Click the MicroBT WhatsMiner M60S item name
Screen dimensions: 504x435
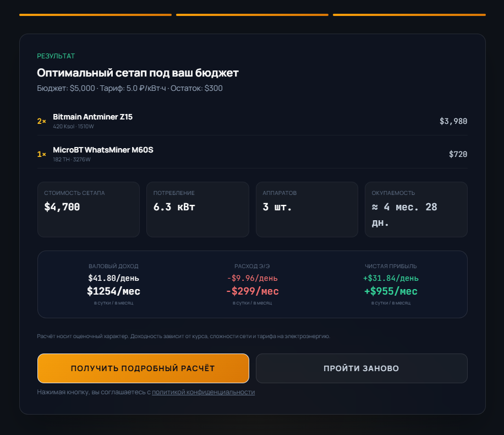pos(103,150)
